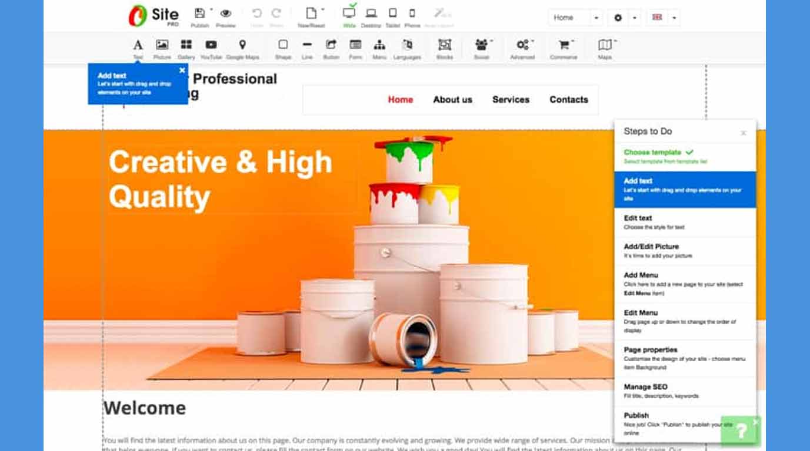Select the Shape element tool
Image resolution: width=810 pixels, height=451 pixels.
pyautogui.click(x=283, y=49)
